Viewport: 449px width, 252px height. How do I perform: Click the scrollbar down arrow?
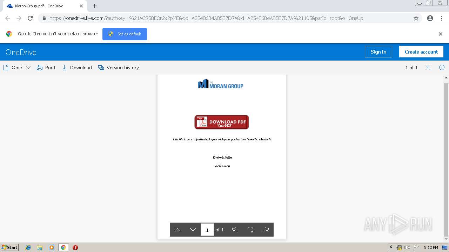[446, 239]
